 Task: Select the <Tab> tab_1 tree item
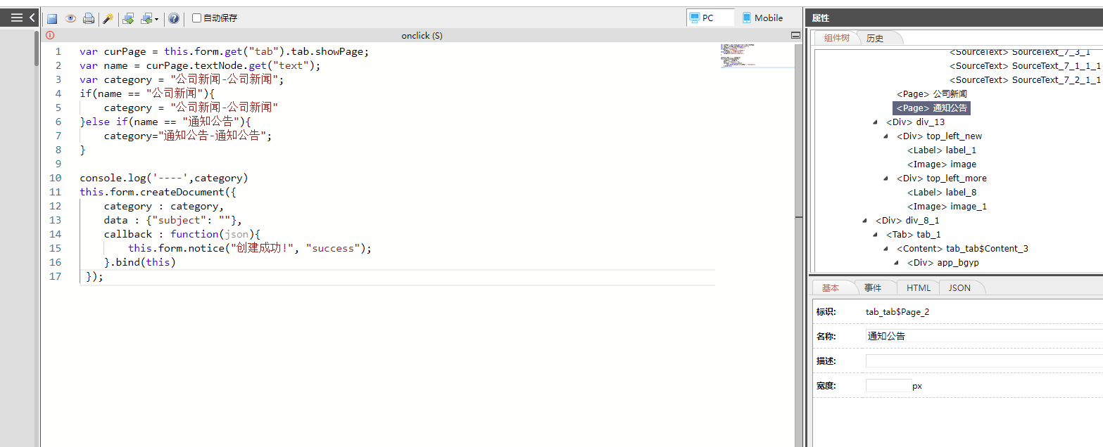click(x=913, y=234)
